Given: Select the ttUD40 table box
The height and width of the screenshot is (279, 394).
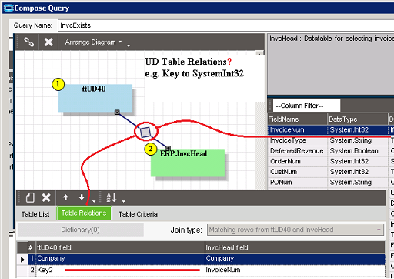Looking at the screenshot, I should (95, 98).
